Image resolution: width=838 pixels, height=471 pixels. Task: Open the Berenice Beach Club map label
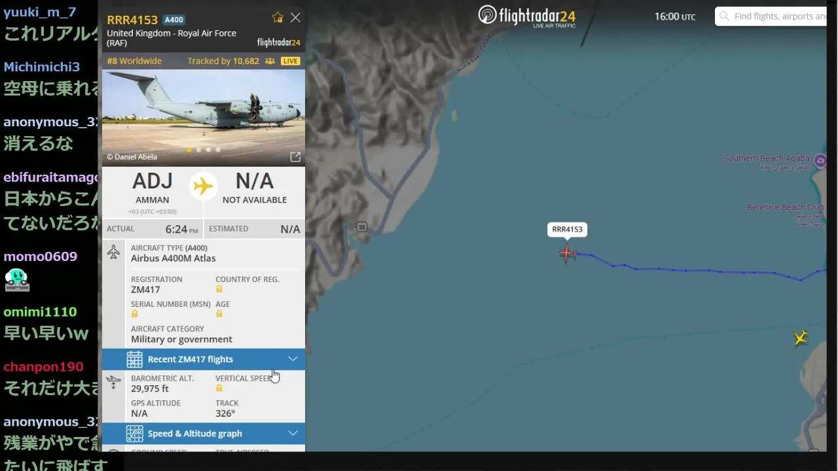point(785,207)
